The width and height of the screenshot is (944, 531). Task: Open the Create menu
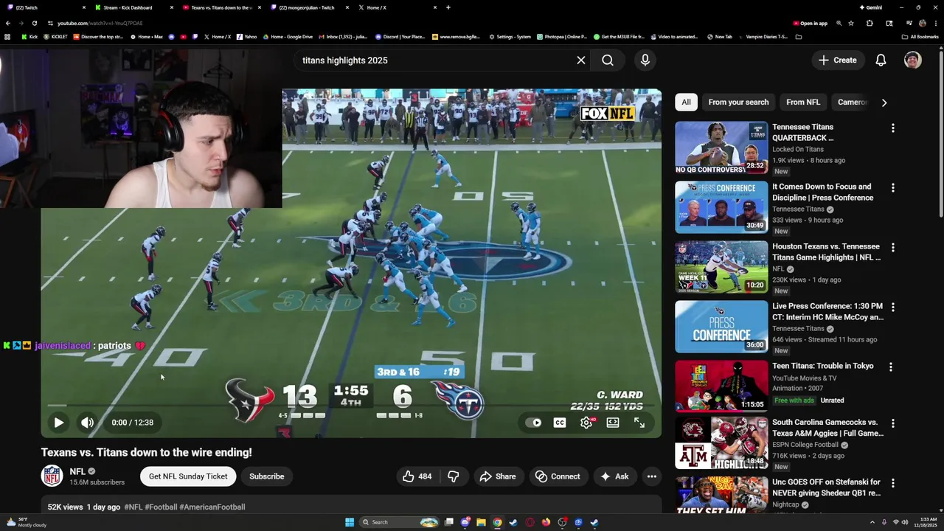click(838, 60)
